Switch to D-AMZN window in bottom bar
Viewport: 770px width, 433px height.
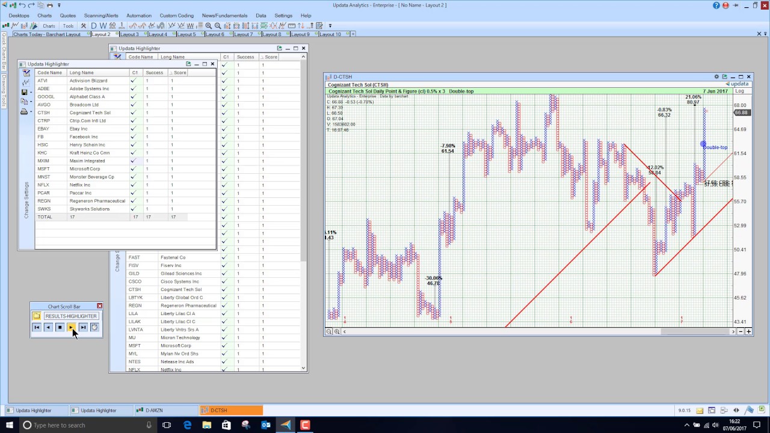click(x=165, y=410)
